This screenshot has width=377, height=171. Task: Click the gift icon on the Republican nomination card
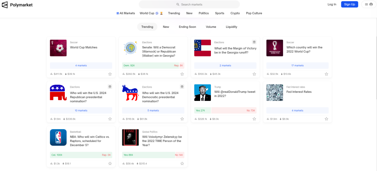[x=110, y=87]
